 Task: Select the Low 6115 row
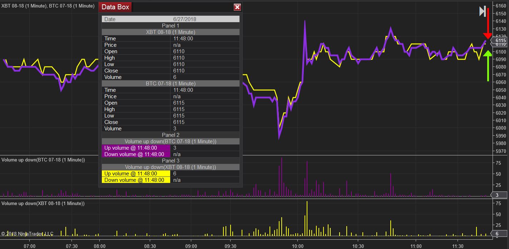point(171,116)
